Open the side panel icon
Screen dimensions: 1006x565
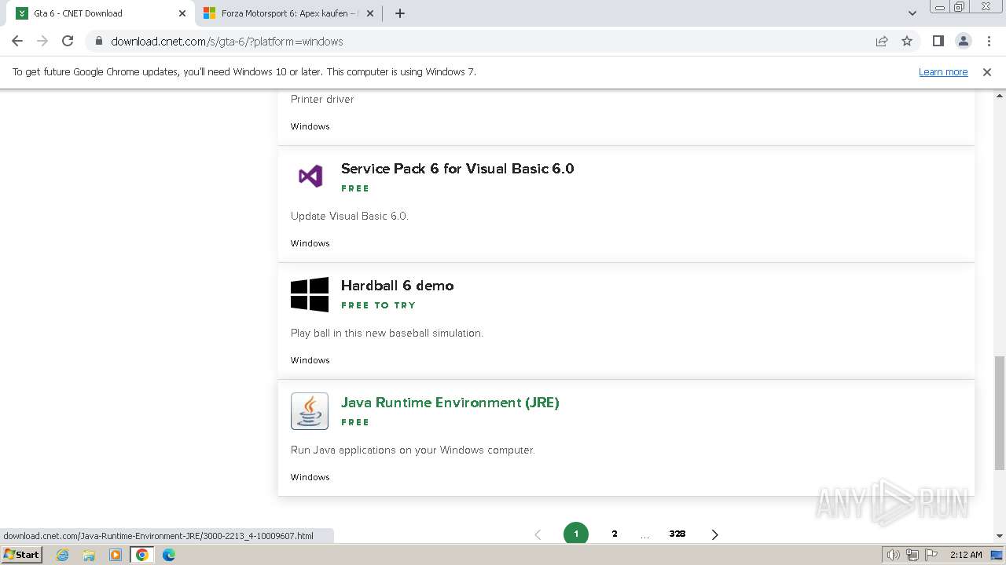938,41
